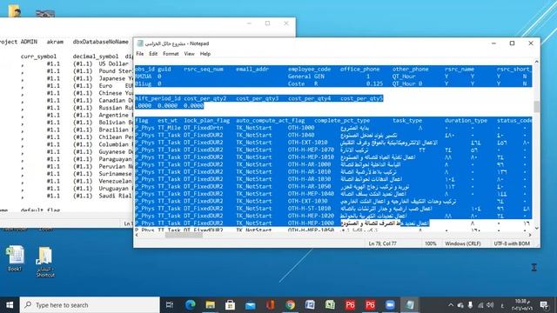
Task: Switch to the first Primavera P6 taskbar icon
Action: click(x=350, y=305)
